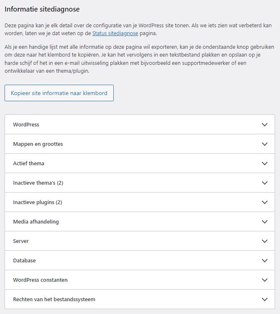Click the chevron icon in Server row
Screen dimensions: 280x314
(x=265, y=241)
